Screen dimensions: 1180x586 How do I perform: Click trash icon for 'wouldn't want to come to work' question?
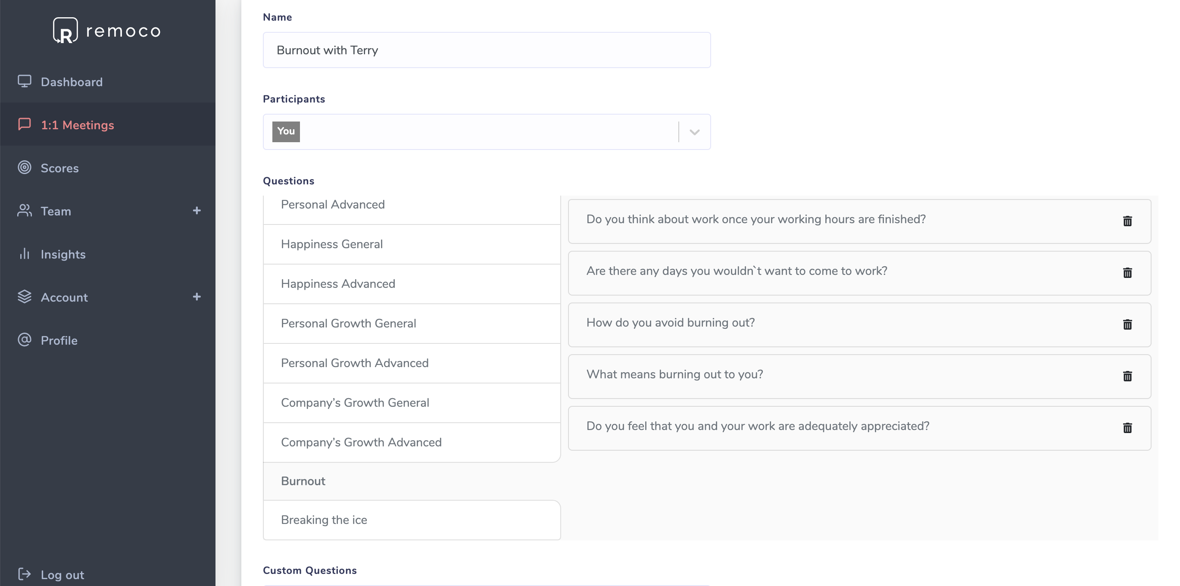[1127, 273]
